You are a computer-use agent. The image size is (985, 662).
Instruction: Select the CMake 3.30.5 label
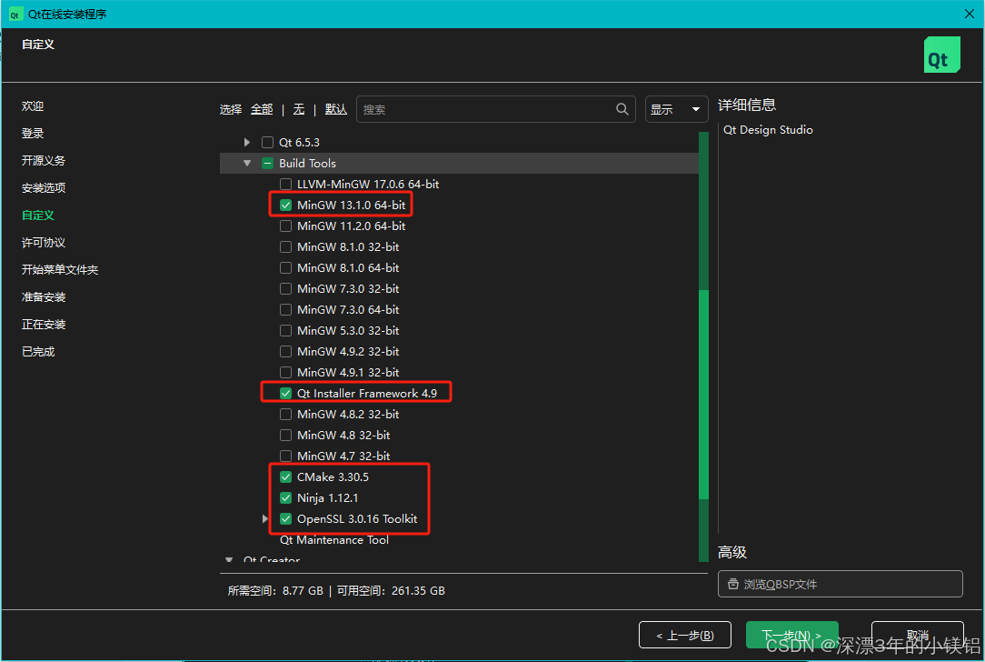click(333, 477)
